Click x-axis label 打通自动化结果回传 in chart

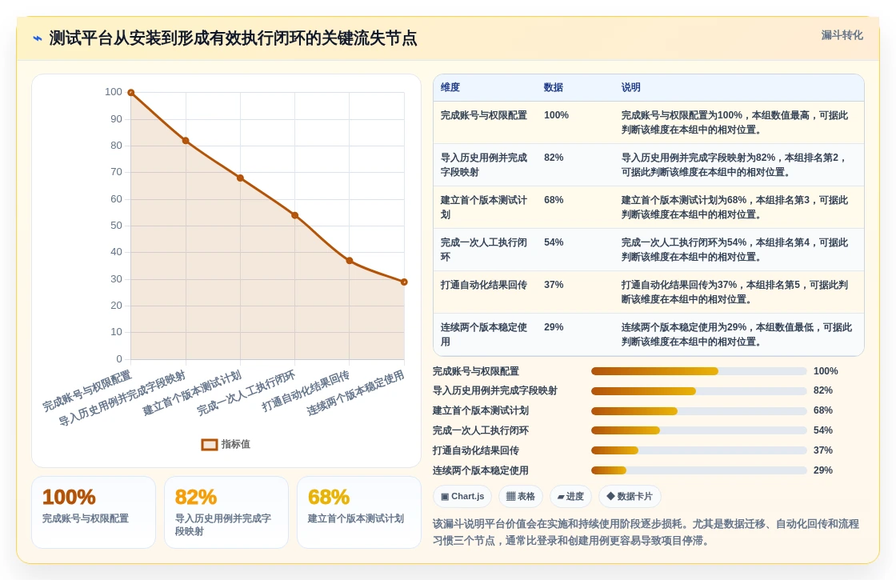[x=305, y=391]
